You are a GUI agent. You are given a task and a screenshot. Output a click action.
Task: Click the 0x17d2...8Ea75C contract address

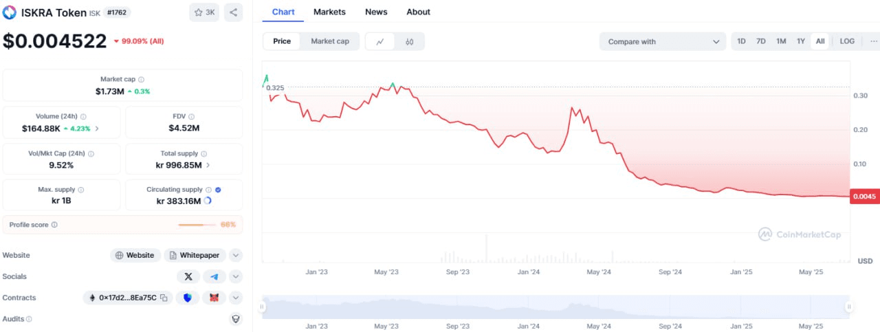tap(127, 298)
